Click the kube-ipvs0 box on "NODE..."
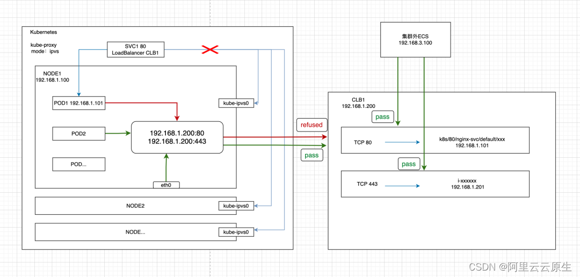The width and height of the screenshot is (580, 277). [236, 232]
